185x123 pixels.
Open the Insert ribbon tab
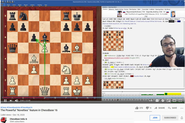point(14,5)
